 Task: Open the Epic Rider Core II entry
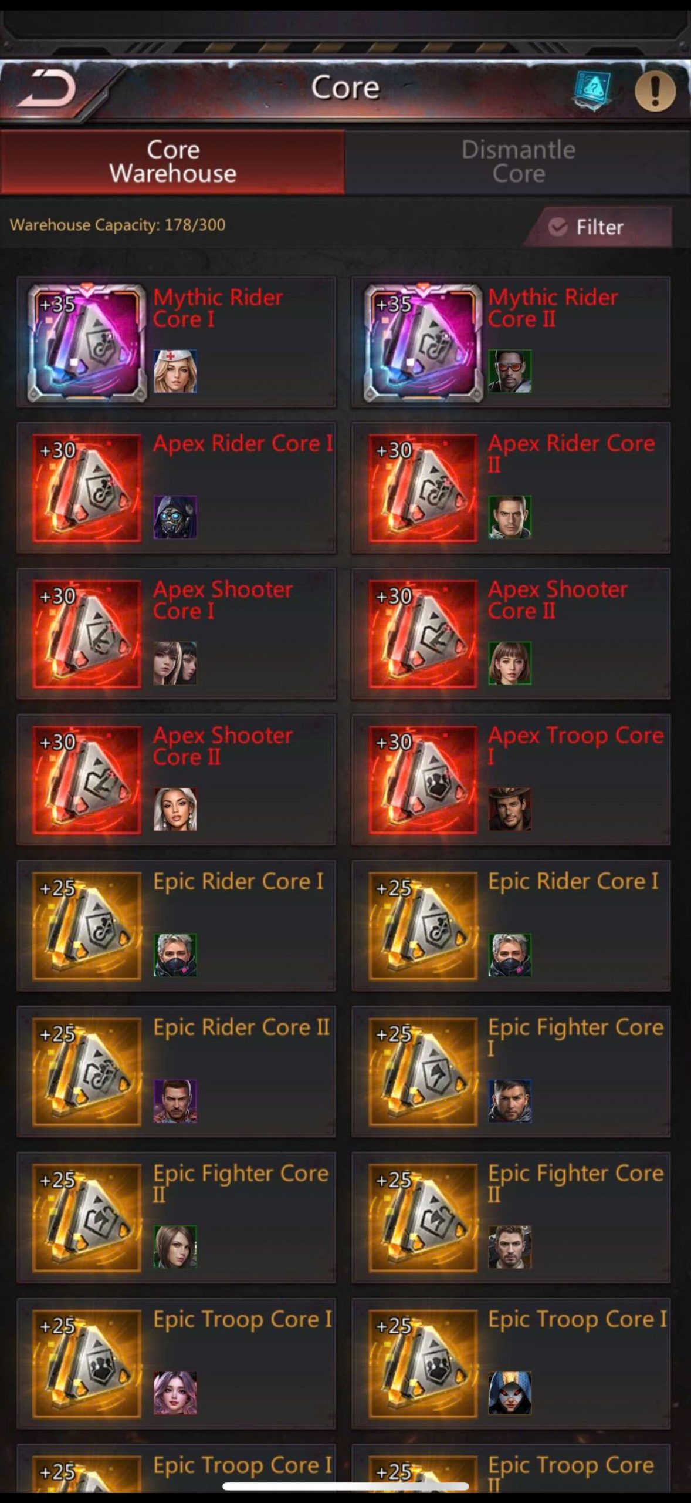(176, 1072)
